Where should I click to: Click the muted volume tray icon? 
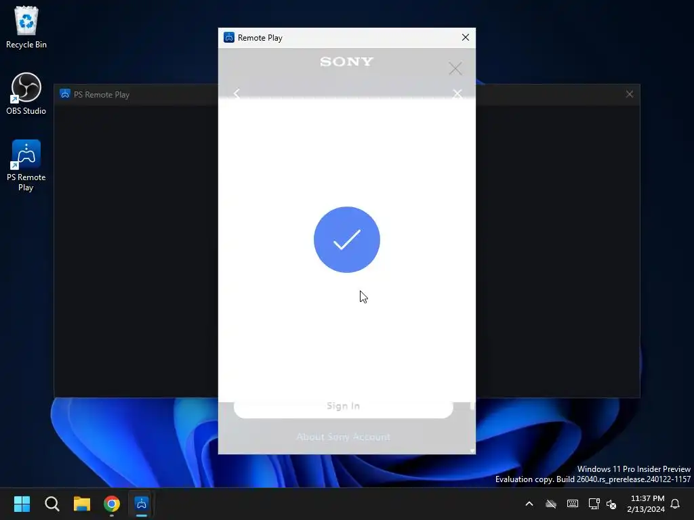coord(611,504)
